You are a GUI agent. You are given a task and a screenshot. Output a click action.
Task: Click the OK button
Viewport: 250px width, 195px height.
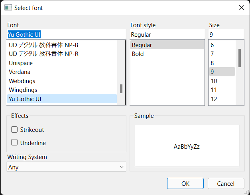pos(185,183)
